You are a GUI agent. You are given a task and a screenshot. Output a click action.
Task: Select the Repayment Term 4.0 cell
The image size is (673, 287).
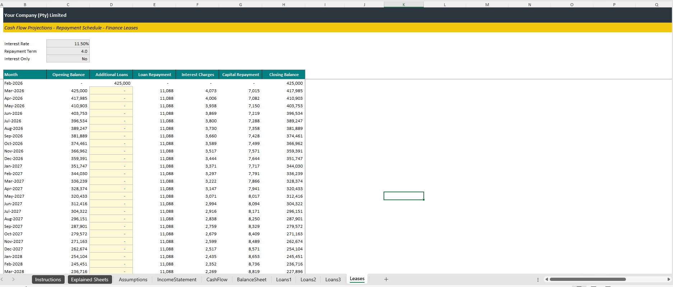[x=68, y=51]
